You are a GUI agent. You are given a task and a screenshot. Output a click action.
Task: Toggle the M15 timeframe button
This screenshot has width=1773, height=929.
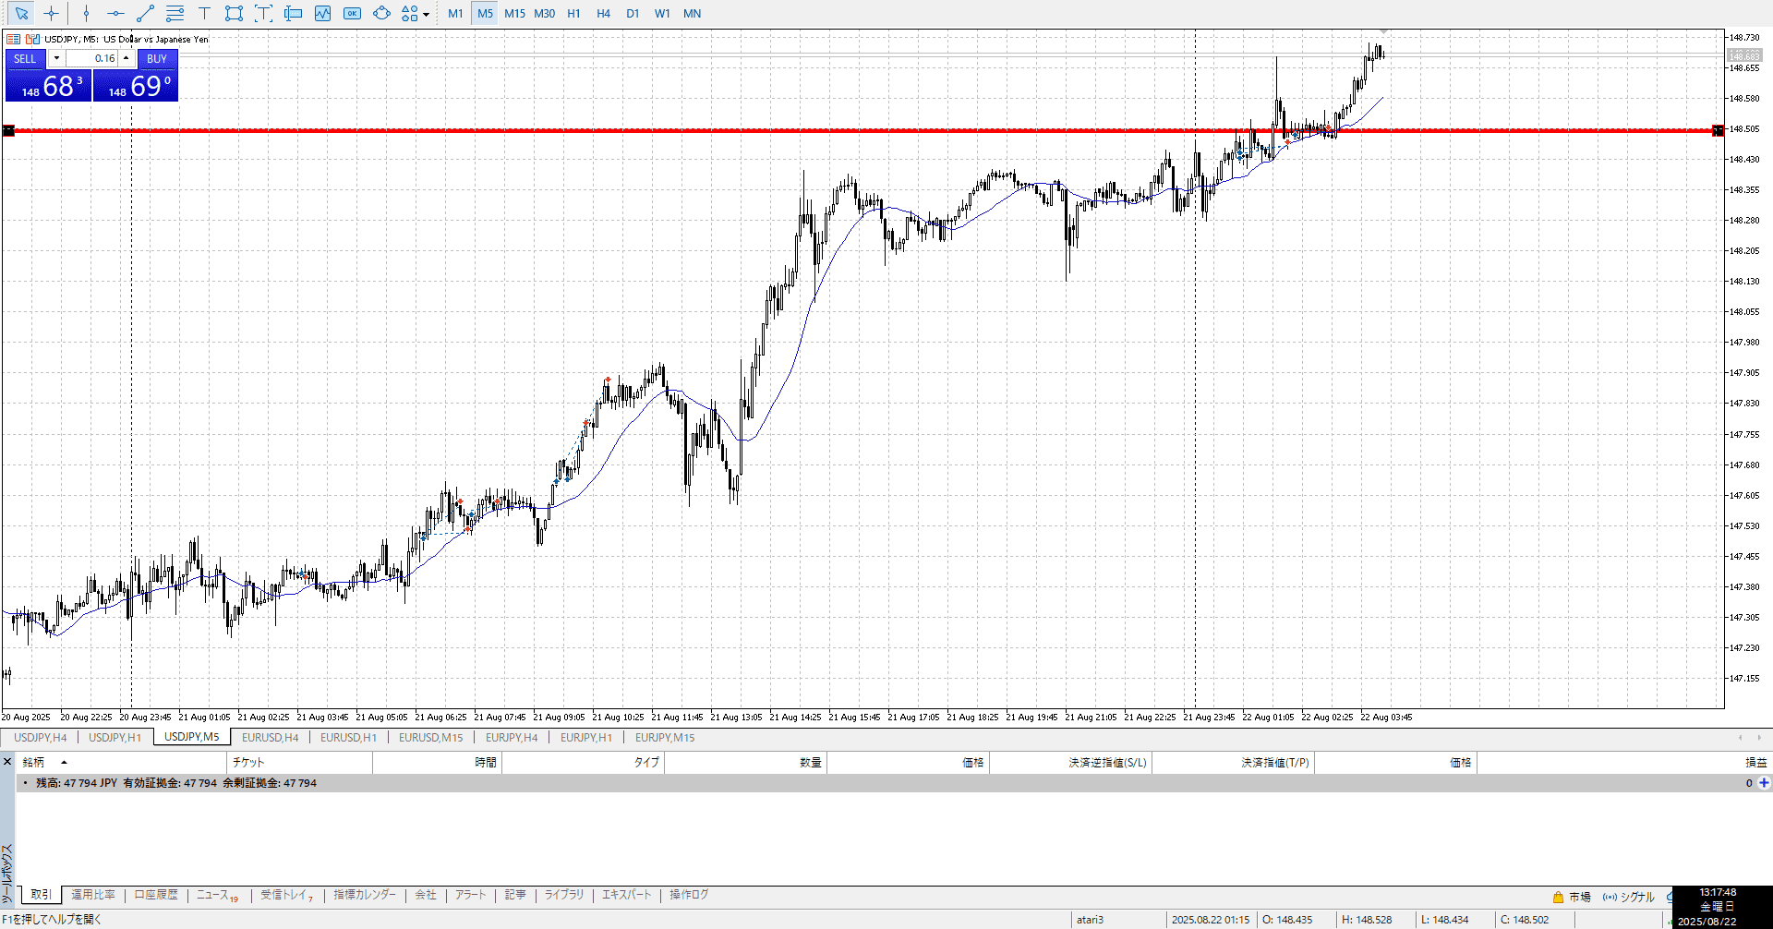pos(514,14)
